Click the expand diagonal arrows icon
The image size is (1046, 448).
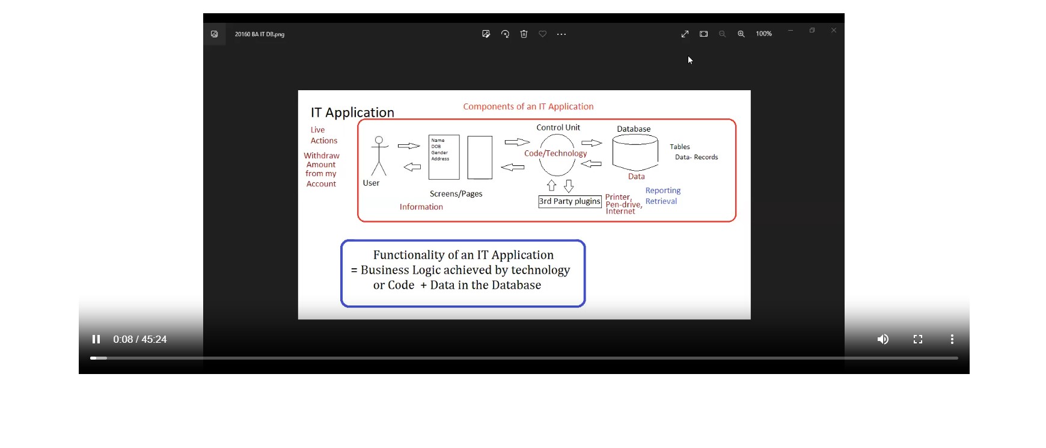[685, 34]
